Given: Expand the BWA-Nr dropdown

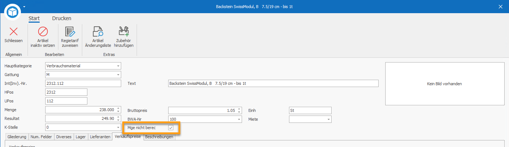Looking at the screenshot, I should coord(239,119).
